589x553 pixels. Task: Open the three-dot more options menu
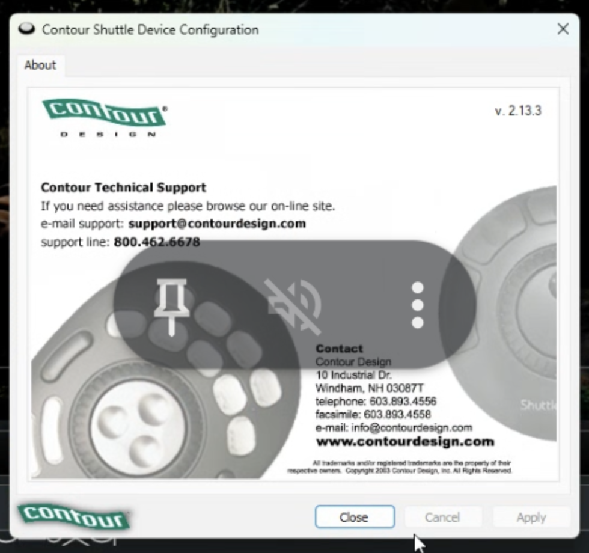[x=417, y=305]
